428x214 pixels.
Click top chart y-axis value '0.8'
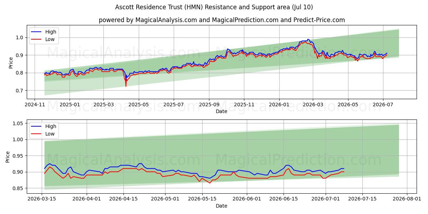[20, 73]
